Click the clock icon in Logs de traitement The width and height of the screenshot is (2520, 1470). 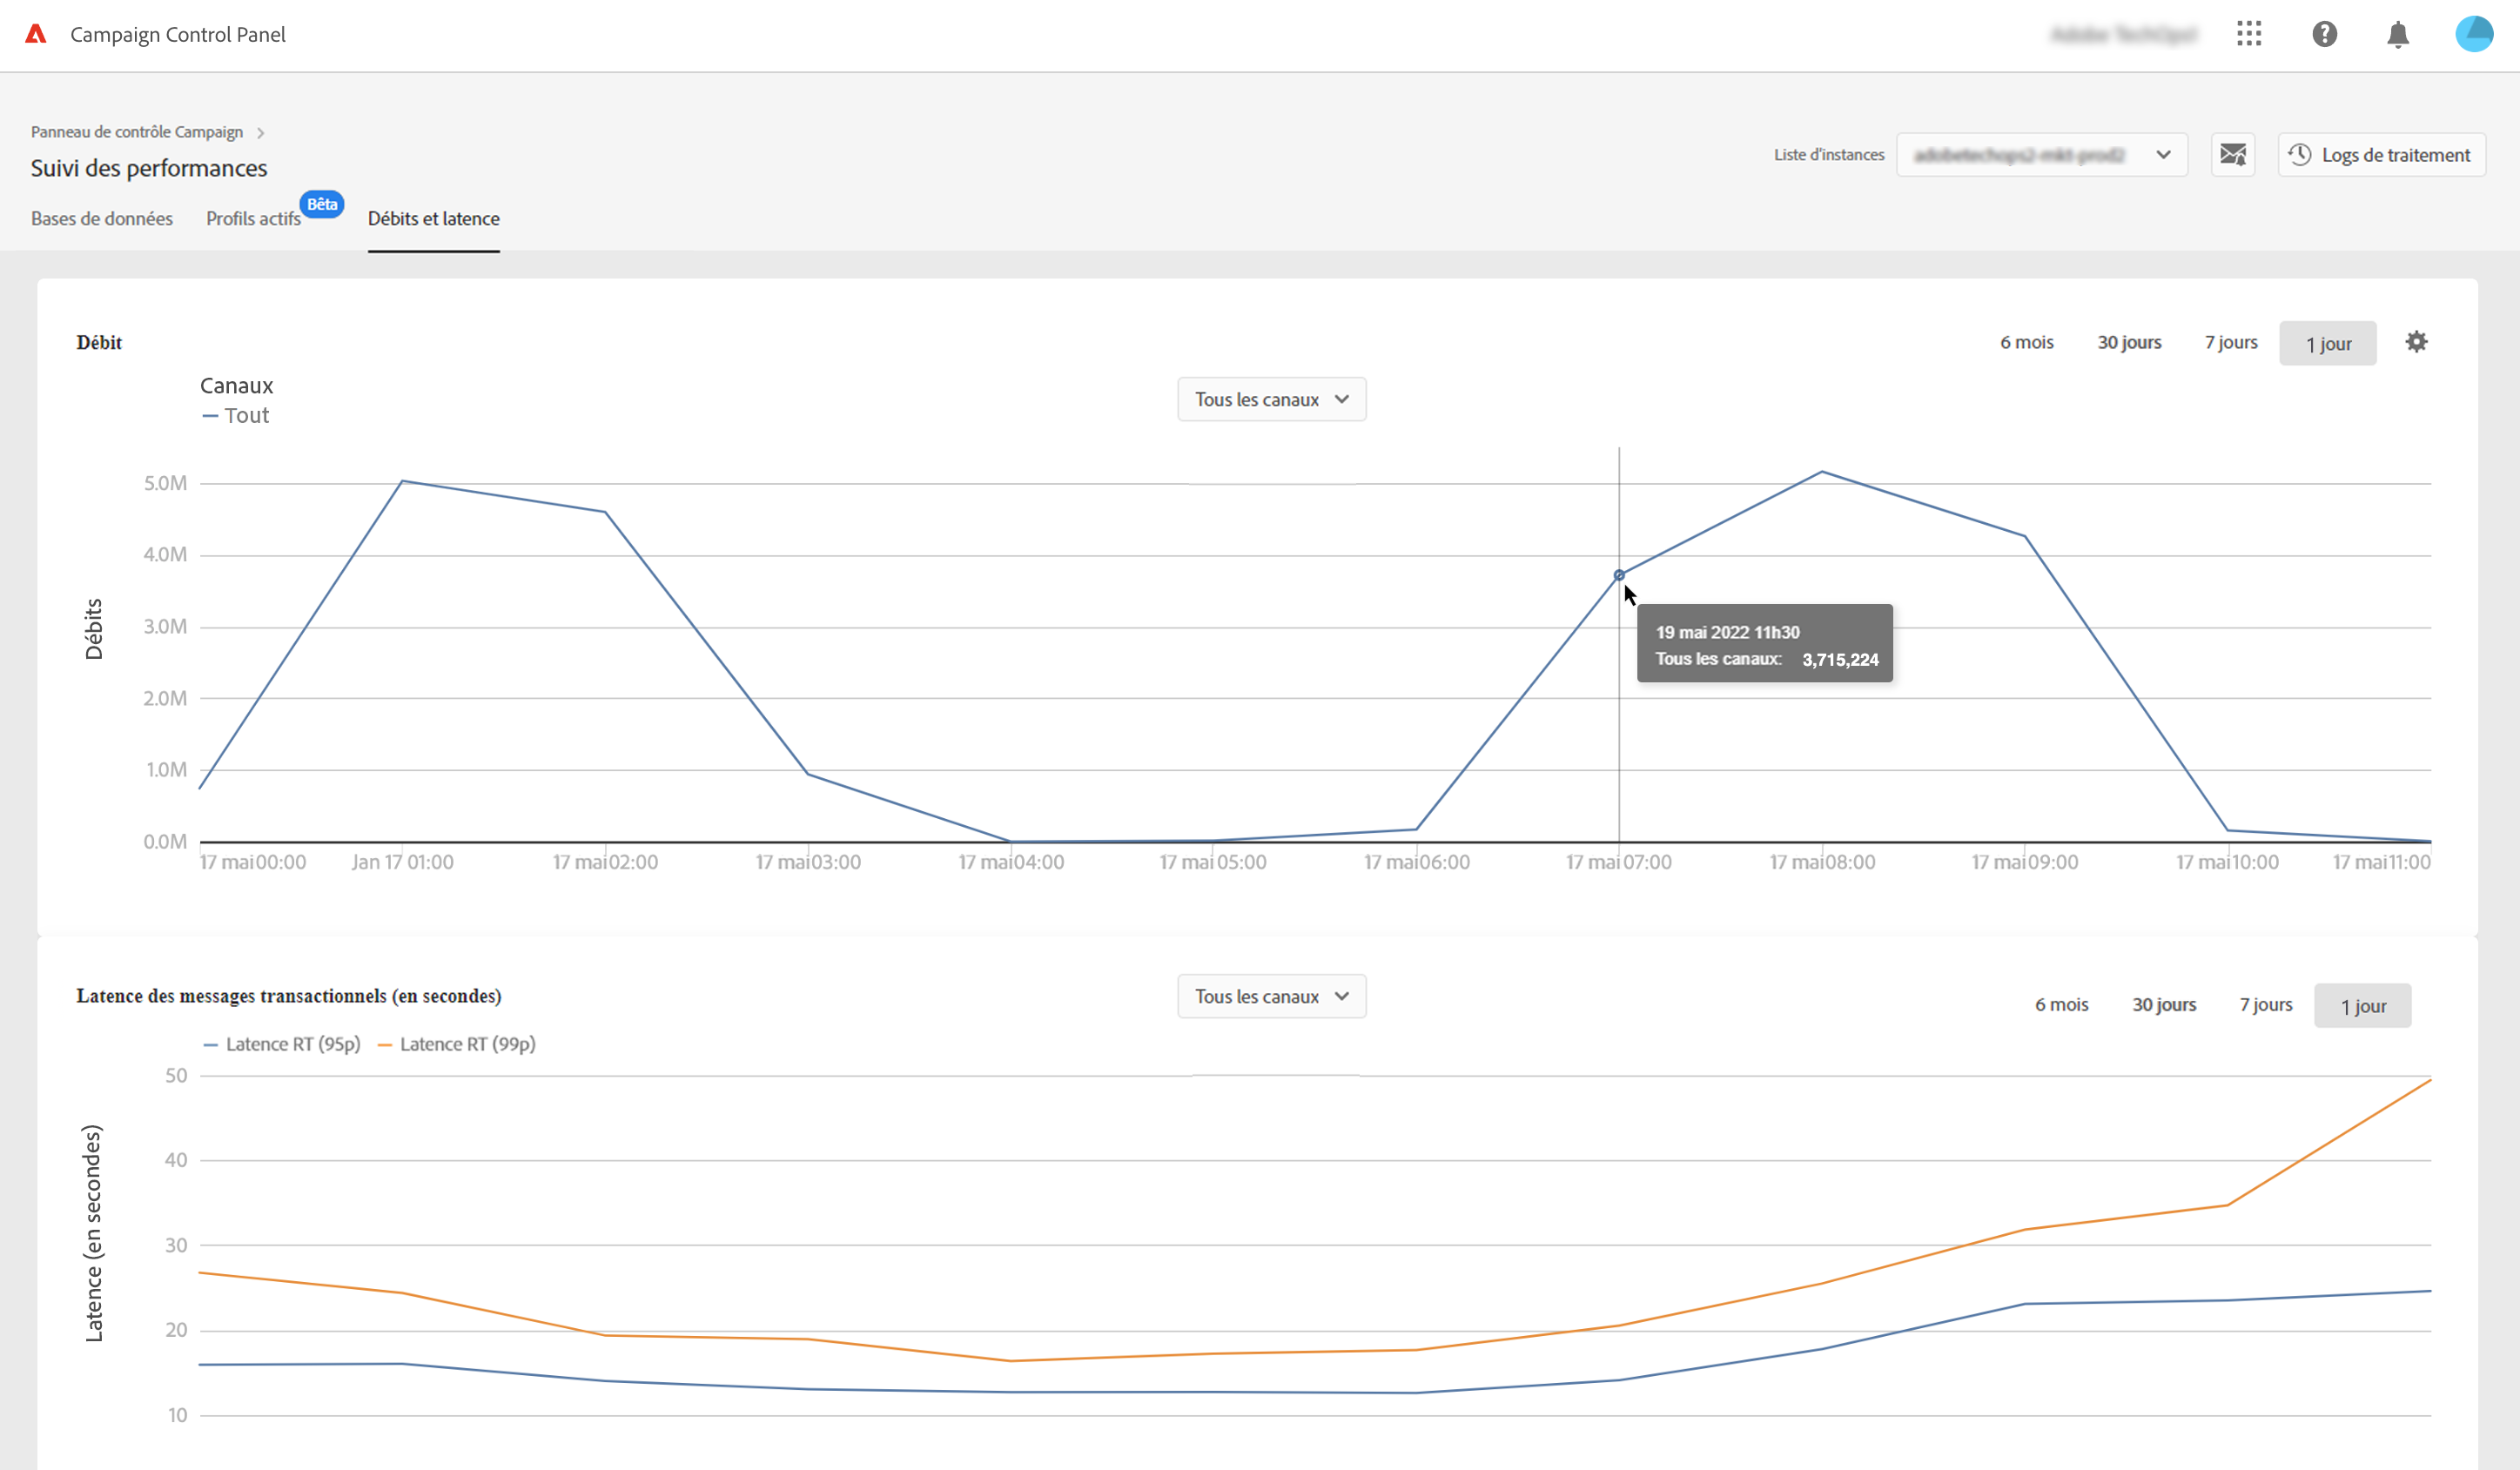(2300, 155)
